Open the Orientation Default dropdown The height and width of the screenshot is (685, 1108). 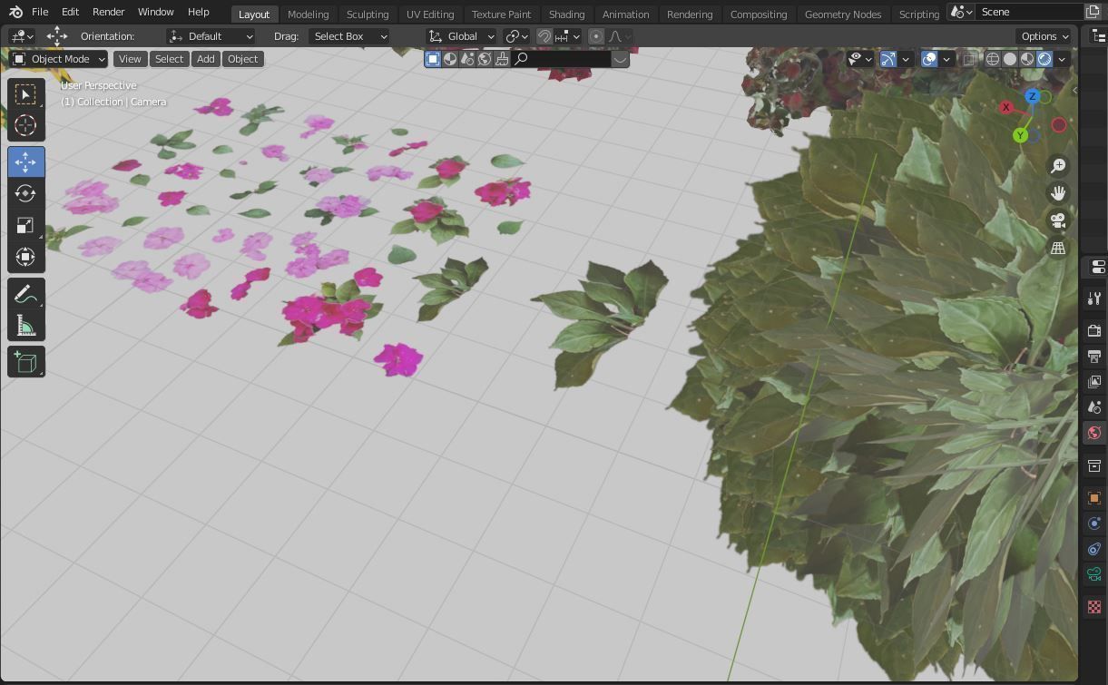(211, 36)
